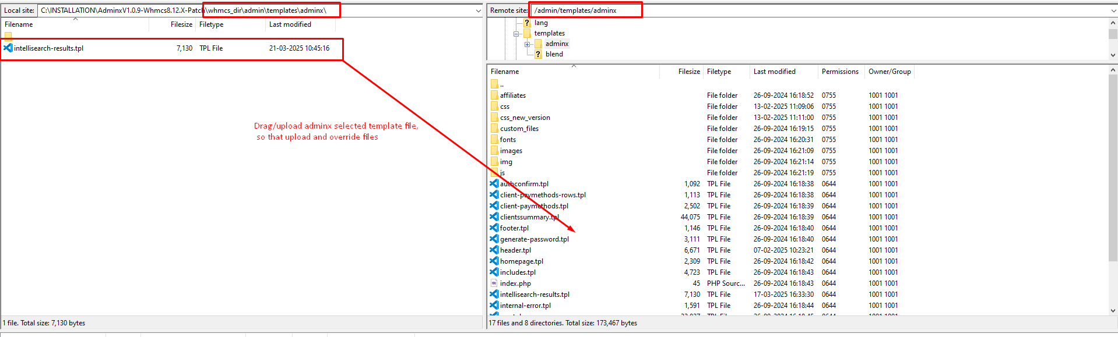Sort remote files by Filesize column
1118x337 pixels.
(x=688, y=72)
